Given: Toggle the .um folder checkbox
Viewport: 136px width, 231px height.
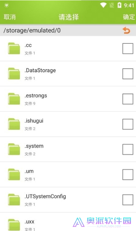Looking at the screenshot, I should 128,175.
